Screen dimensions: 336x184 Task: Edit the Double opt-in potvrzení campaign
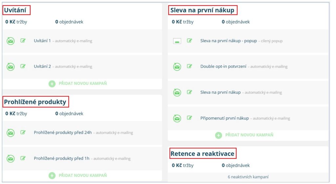[x=189, y=66]
